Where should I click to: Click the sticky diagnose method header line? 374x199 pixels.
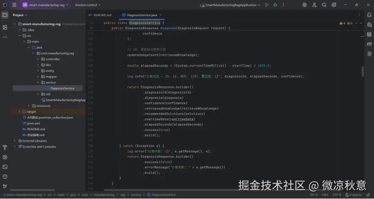pos(171,28)
